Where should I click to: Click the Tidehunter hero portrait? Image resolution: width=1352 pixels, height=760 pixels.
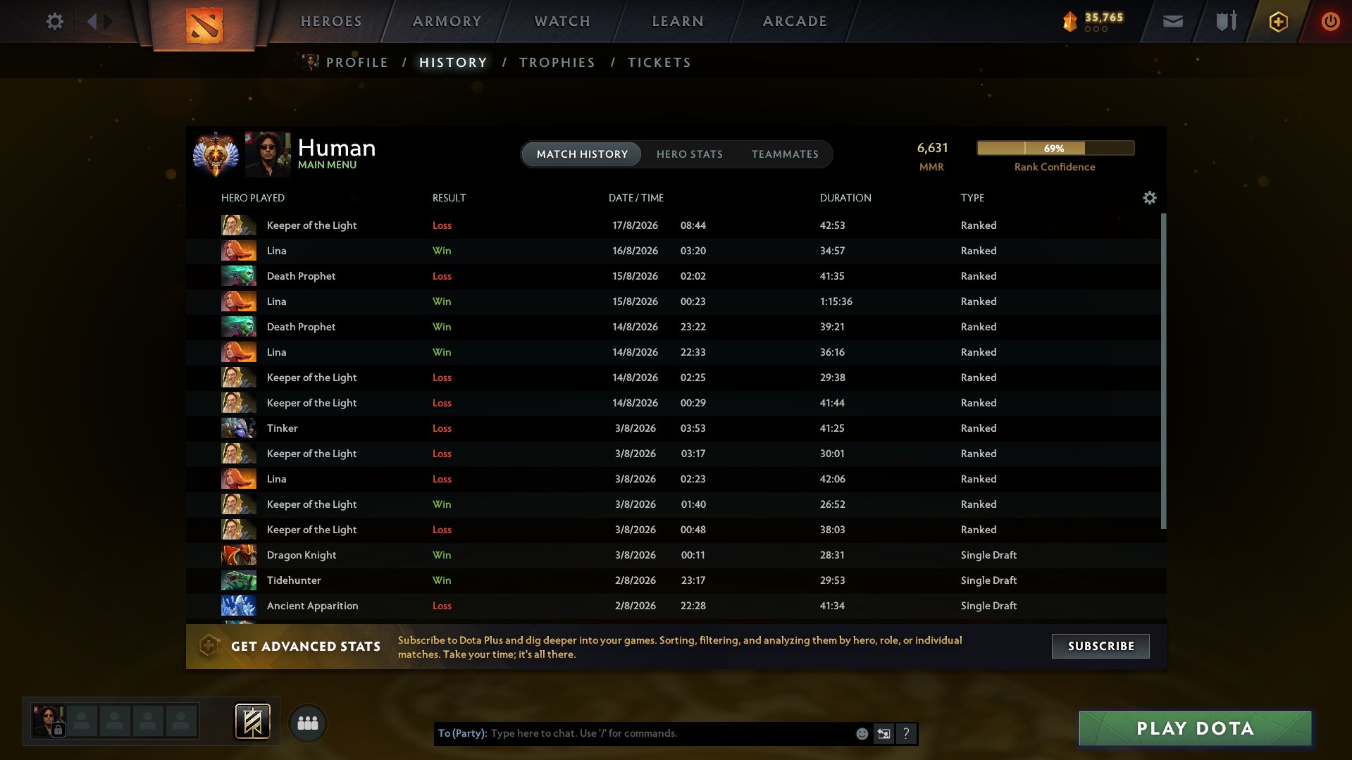(x=239, y=580)
